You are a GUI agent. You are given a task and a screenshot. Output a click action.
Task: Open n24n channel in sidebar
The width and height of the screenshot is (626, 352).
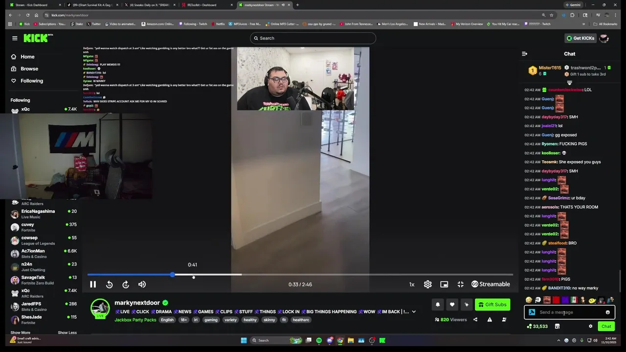[x=44, y=266]
